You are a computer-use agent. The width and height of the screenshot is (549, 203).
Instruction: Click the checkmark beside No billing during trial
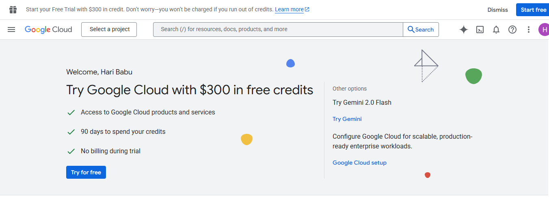click(71, 151)
